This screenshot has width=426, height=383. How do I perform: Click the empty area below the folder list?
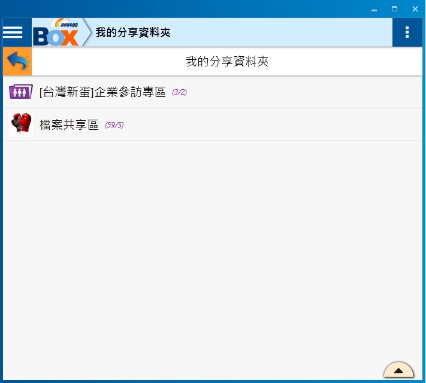pos(213,251)
